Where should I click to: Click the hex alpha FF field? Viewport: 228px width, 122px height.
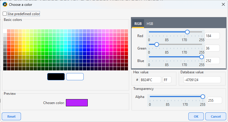(167, 80)
